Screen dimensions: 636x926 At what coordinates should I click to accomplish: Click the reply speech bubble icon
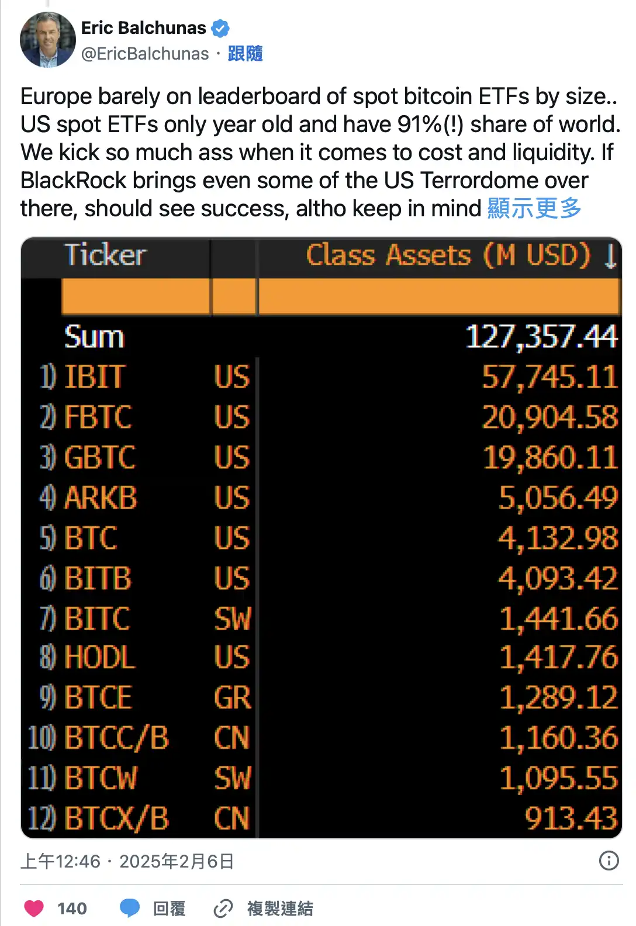[x=129, y=908]
